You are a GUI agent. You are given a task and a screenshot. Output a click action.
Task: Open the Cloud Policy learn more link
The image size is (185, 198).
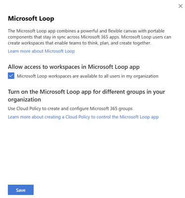tap(83, 117)
